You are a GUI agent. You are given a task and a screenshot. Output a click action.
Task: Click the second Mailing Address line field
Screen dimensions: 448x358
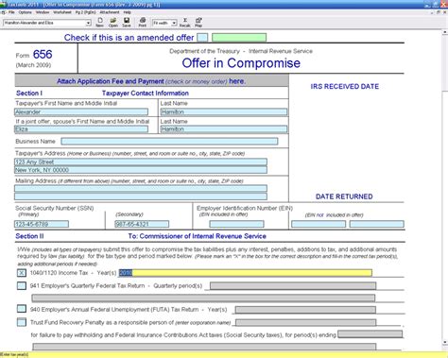click(x=141, y=196)
